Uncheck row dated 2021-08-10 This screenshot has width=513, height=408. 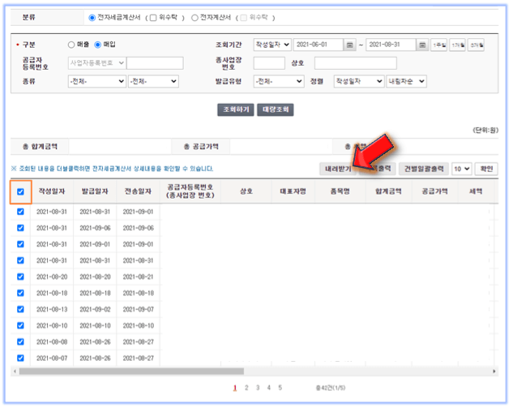click(x=20, y=325)
